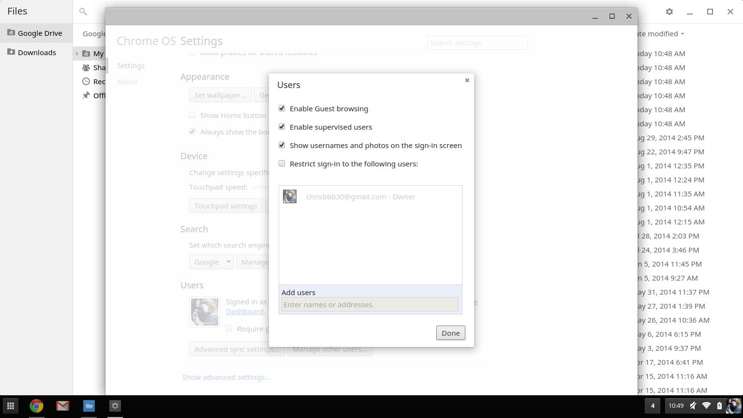Open the Date modified sort dropdown
The height and width of the screenshot is (418, 743).
point(662,33)
